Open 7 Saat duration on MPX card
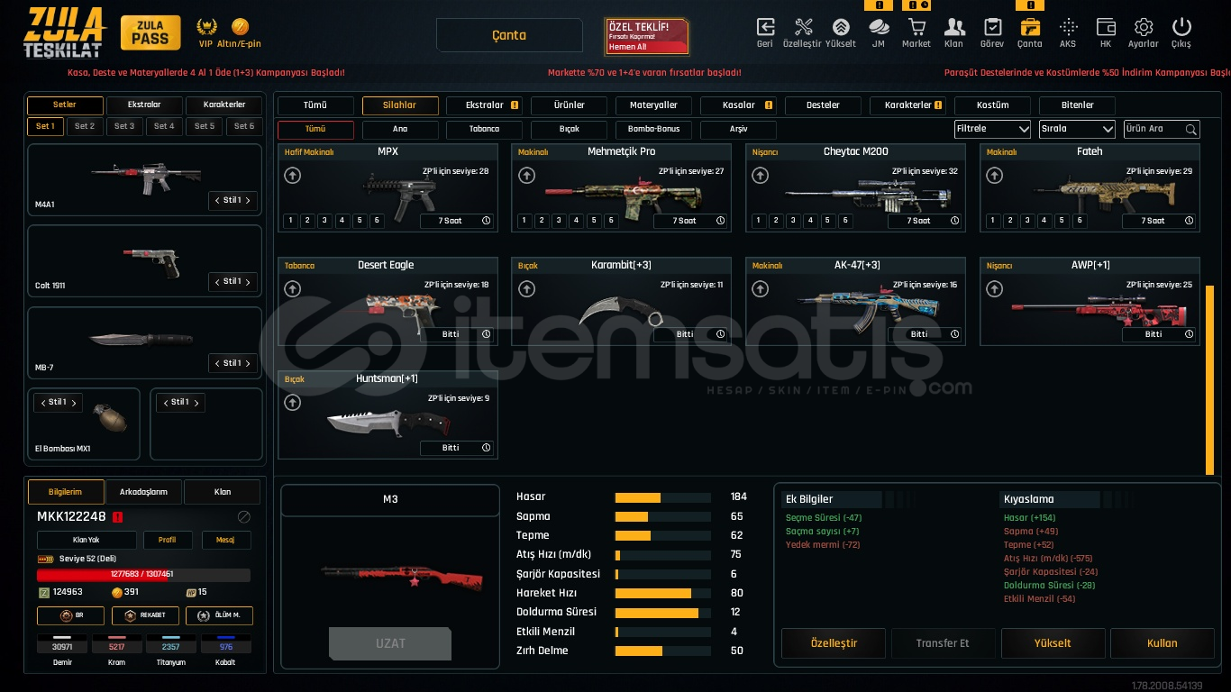Image resolution: width=1231 pixels, height=692 pixels. 457,221
